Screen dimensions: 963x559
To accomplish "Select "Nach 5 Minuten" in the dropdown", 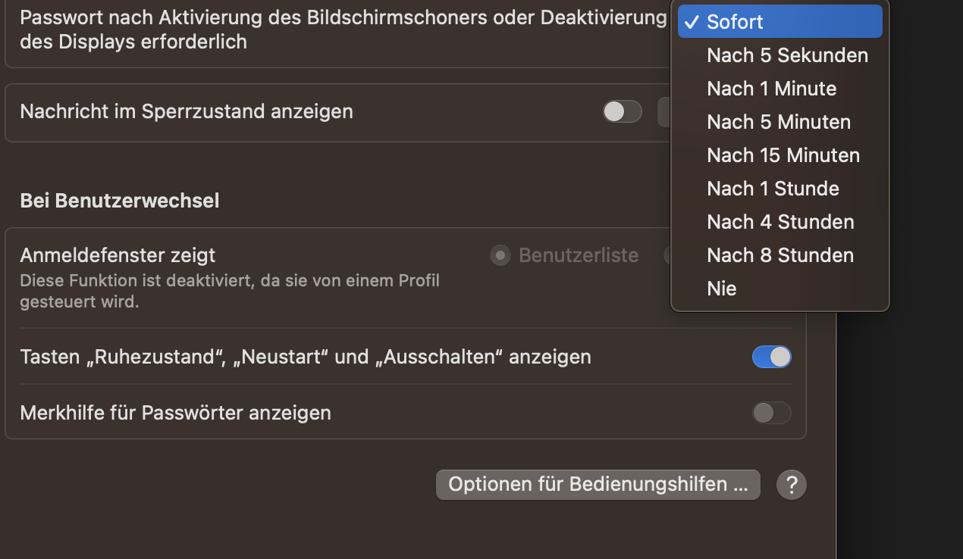I will pyautogui.click(x=779, y=122).
